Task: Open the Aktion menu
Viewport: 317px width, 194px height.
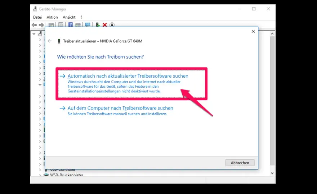Action: 52,17
